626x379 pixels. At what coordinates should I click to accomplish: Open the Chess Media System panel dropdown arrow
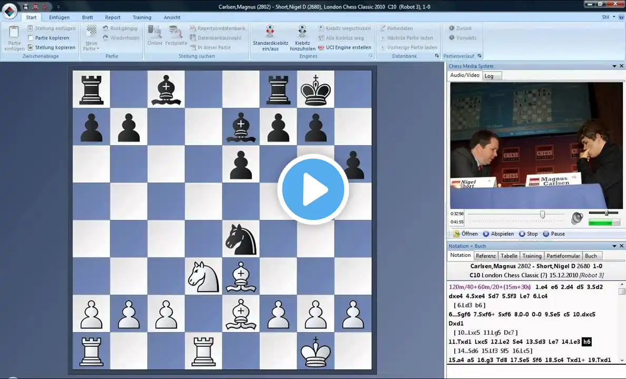614,66
